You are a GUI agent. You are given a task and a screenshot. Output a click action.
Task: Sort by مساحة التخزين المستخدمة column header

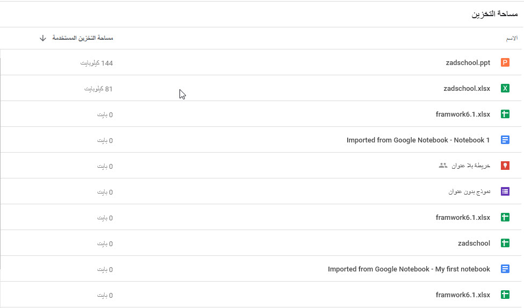tap(83, 38)
